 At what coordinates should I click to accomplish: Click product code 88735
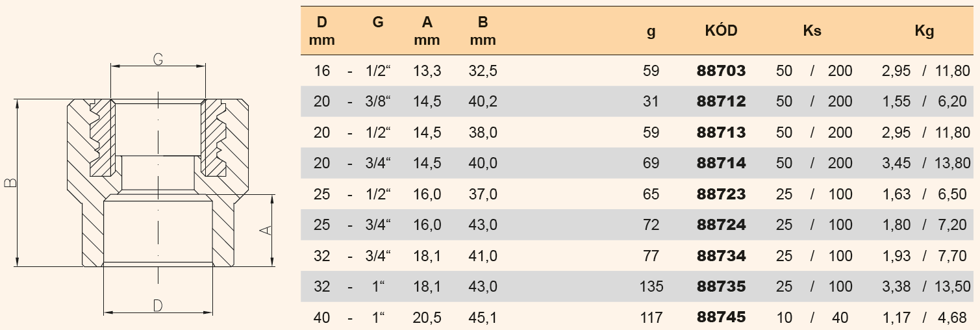click(721, 286)
